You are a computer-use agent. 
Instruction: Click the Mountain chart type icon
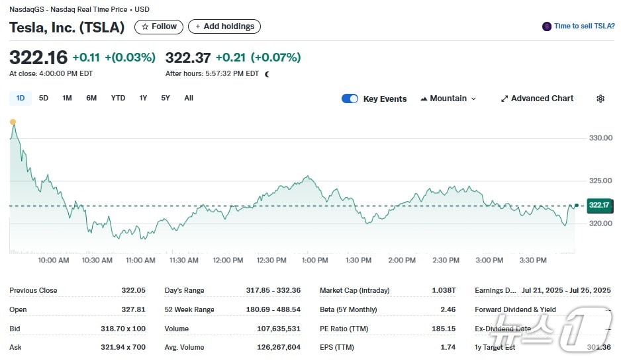point(423,99)
